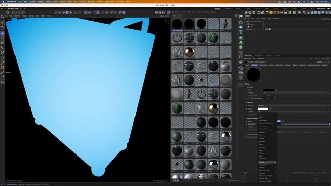Switch to the Refraction material tab
Image resolution: width=331 pixels, height=186 pixels.
pyautogui.click(x=279, y=65)
